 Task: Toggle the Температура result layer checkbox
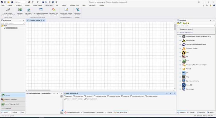click(73, 96)
